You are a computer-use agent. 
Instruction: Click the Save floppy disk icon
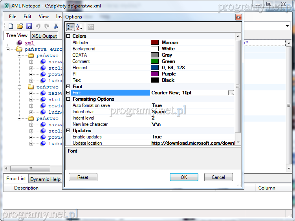pos(29,26)
